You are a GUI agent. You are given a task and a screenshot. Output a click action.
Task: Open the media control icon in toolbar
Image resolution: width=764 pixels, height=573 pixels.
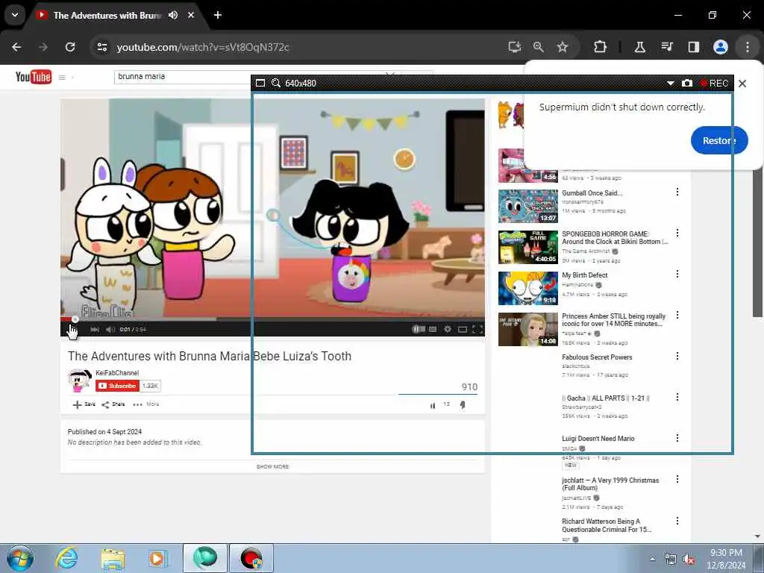pyautogui.click(x=667, y=47)
